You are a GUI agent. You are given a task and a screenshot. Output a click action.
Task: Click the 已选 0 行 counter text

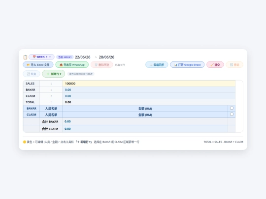pos(120,65)
